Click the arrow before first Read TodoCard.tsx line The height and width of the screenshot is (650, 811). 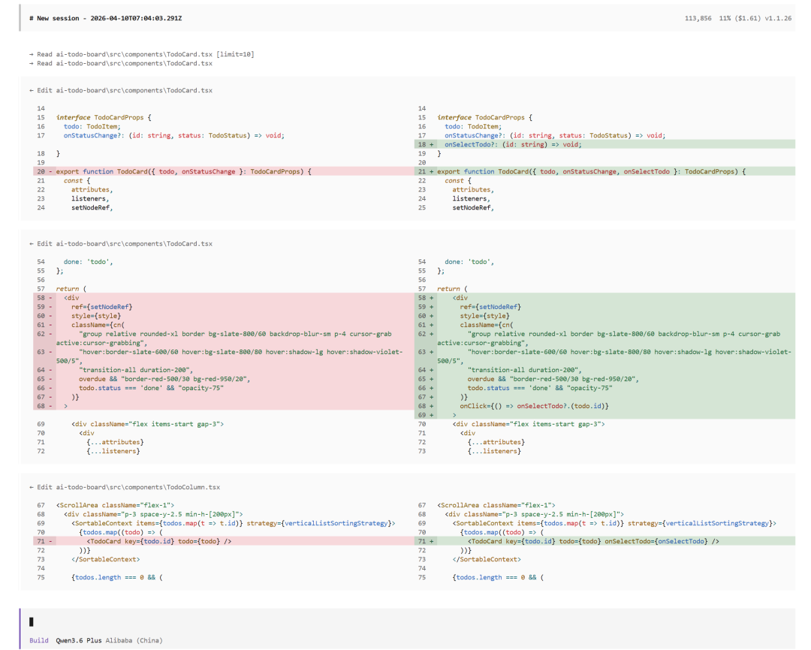tap(31, 54)
